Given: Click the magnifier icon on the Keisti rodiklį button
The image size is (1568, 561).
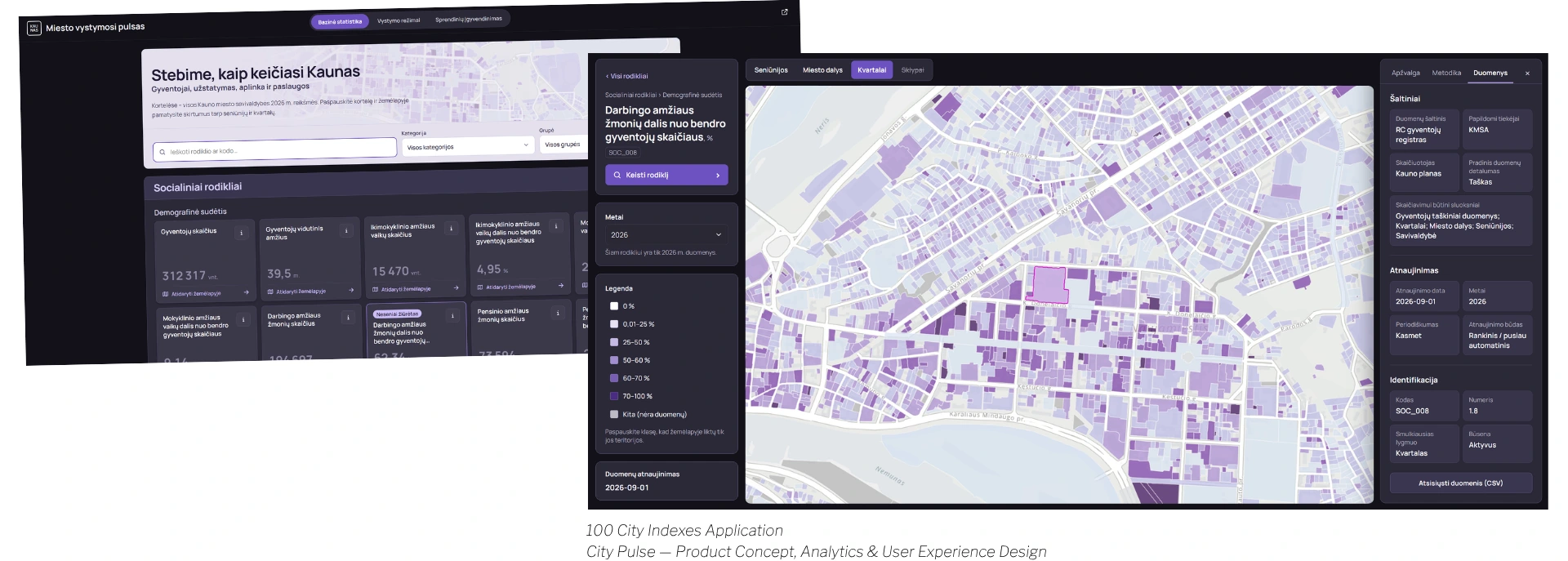Looking at the screenshot, I should (617, 175).
